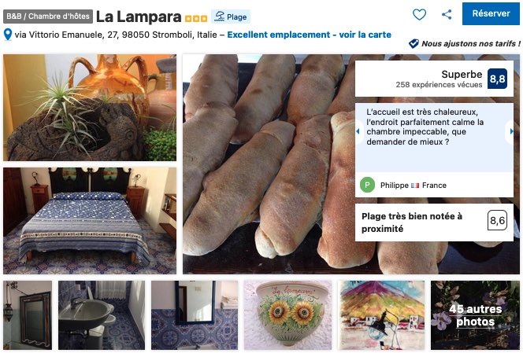
Task: Click the Réserver button
Action: (x=491, y=13)
